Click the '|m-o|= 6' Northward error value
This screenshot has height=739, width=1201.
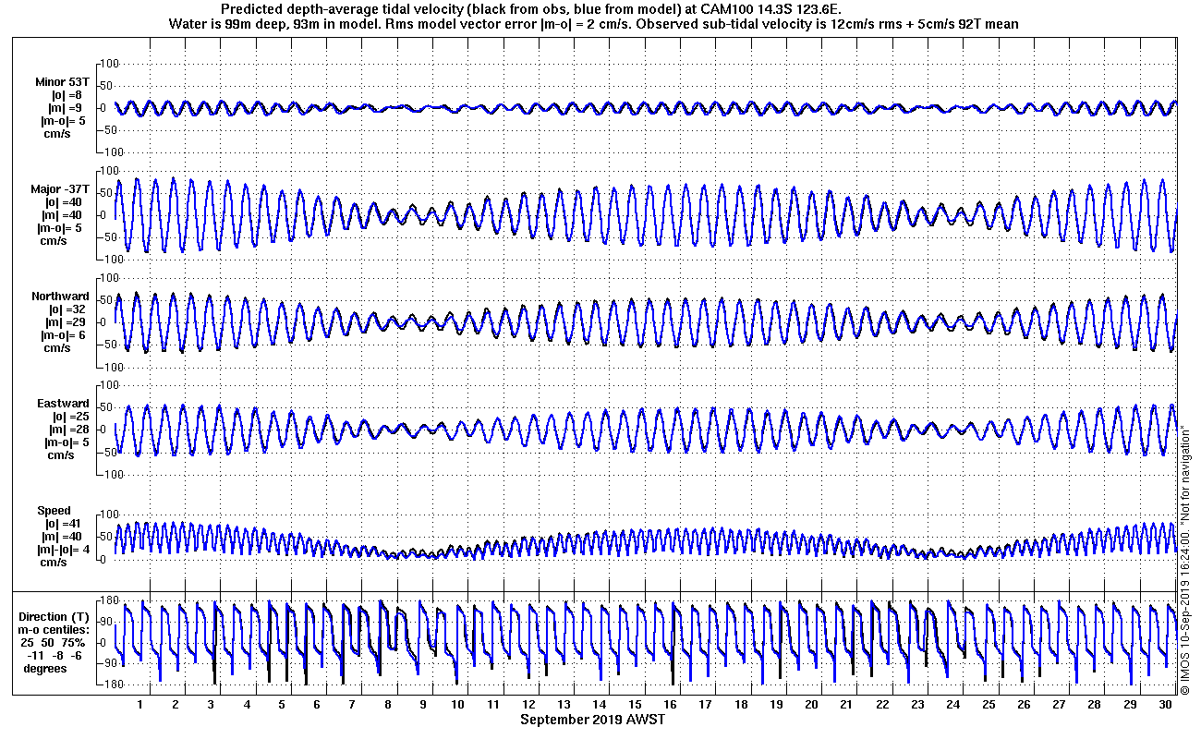coord(64,335)
